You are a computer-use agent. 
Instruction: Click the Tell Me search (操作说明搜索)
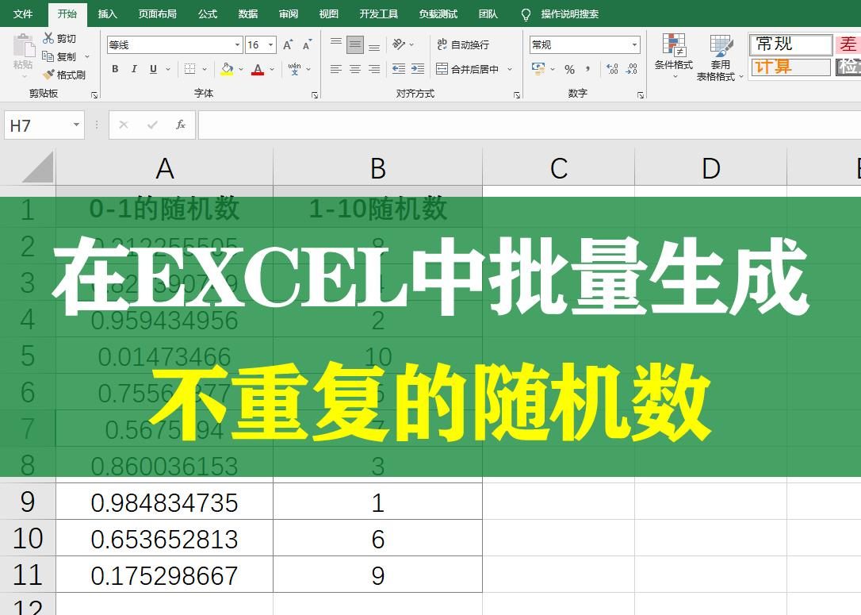click(560, 13)
